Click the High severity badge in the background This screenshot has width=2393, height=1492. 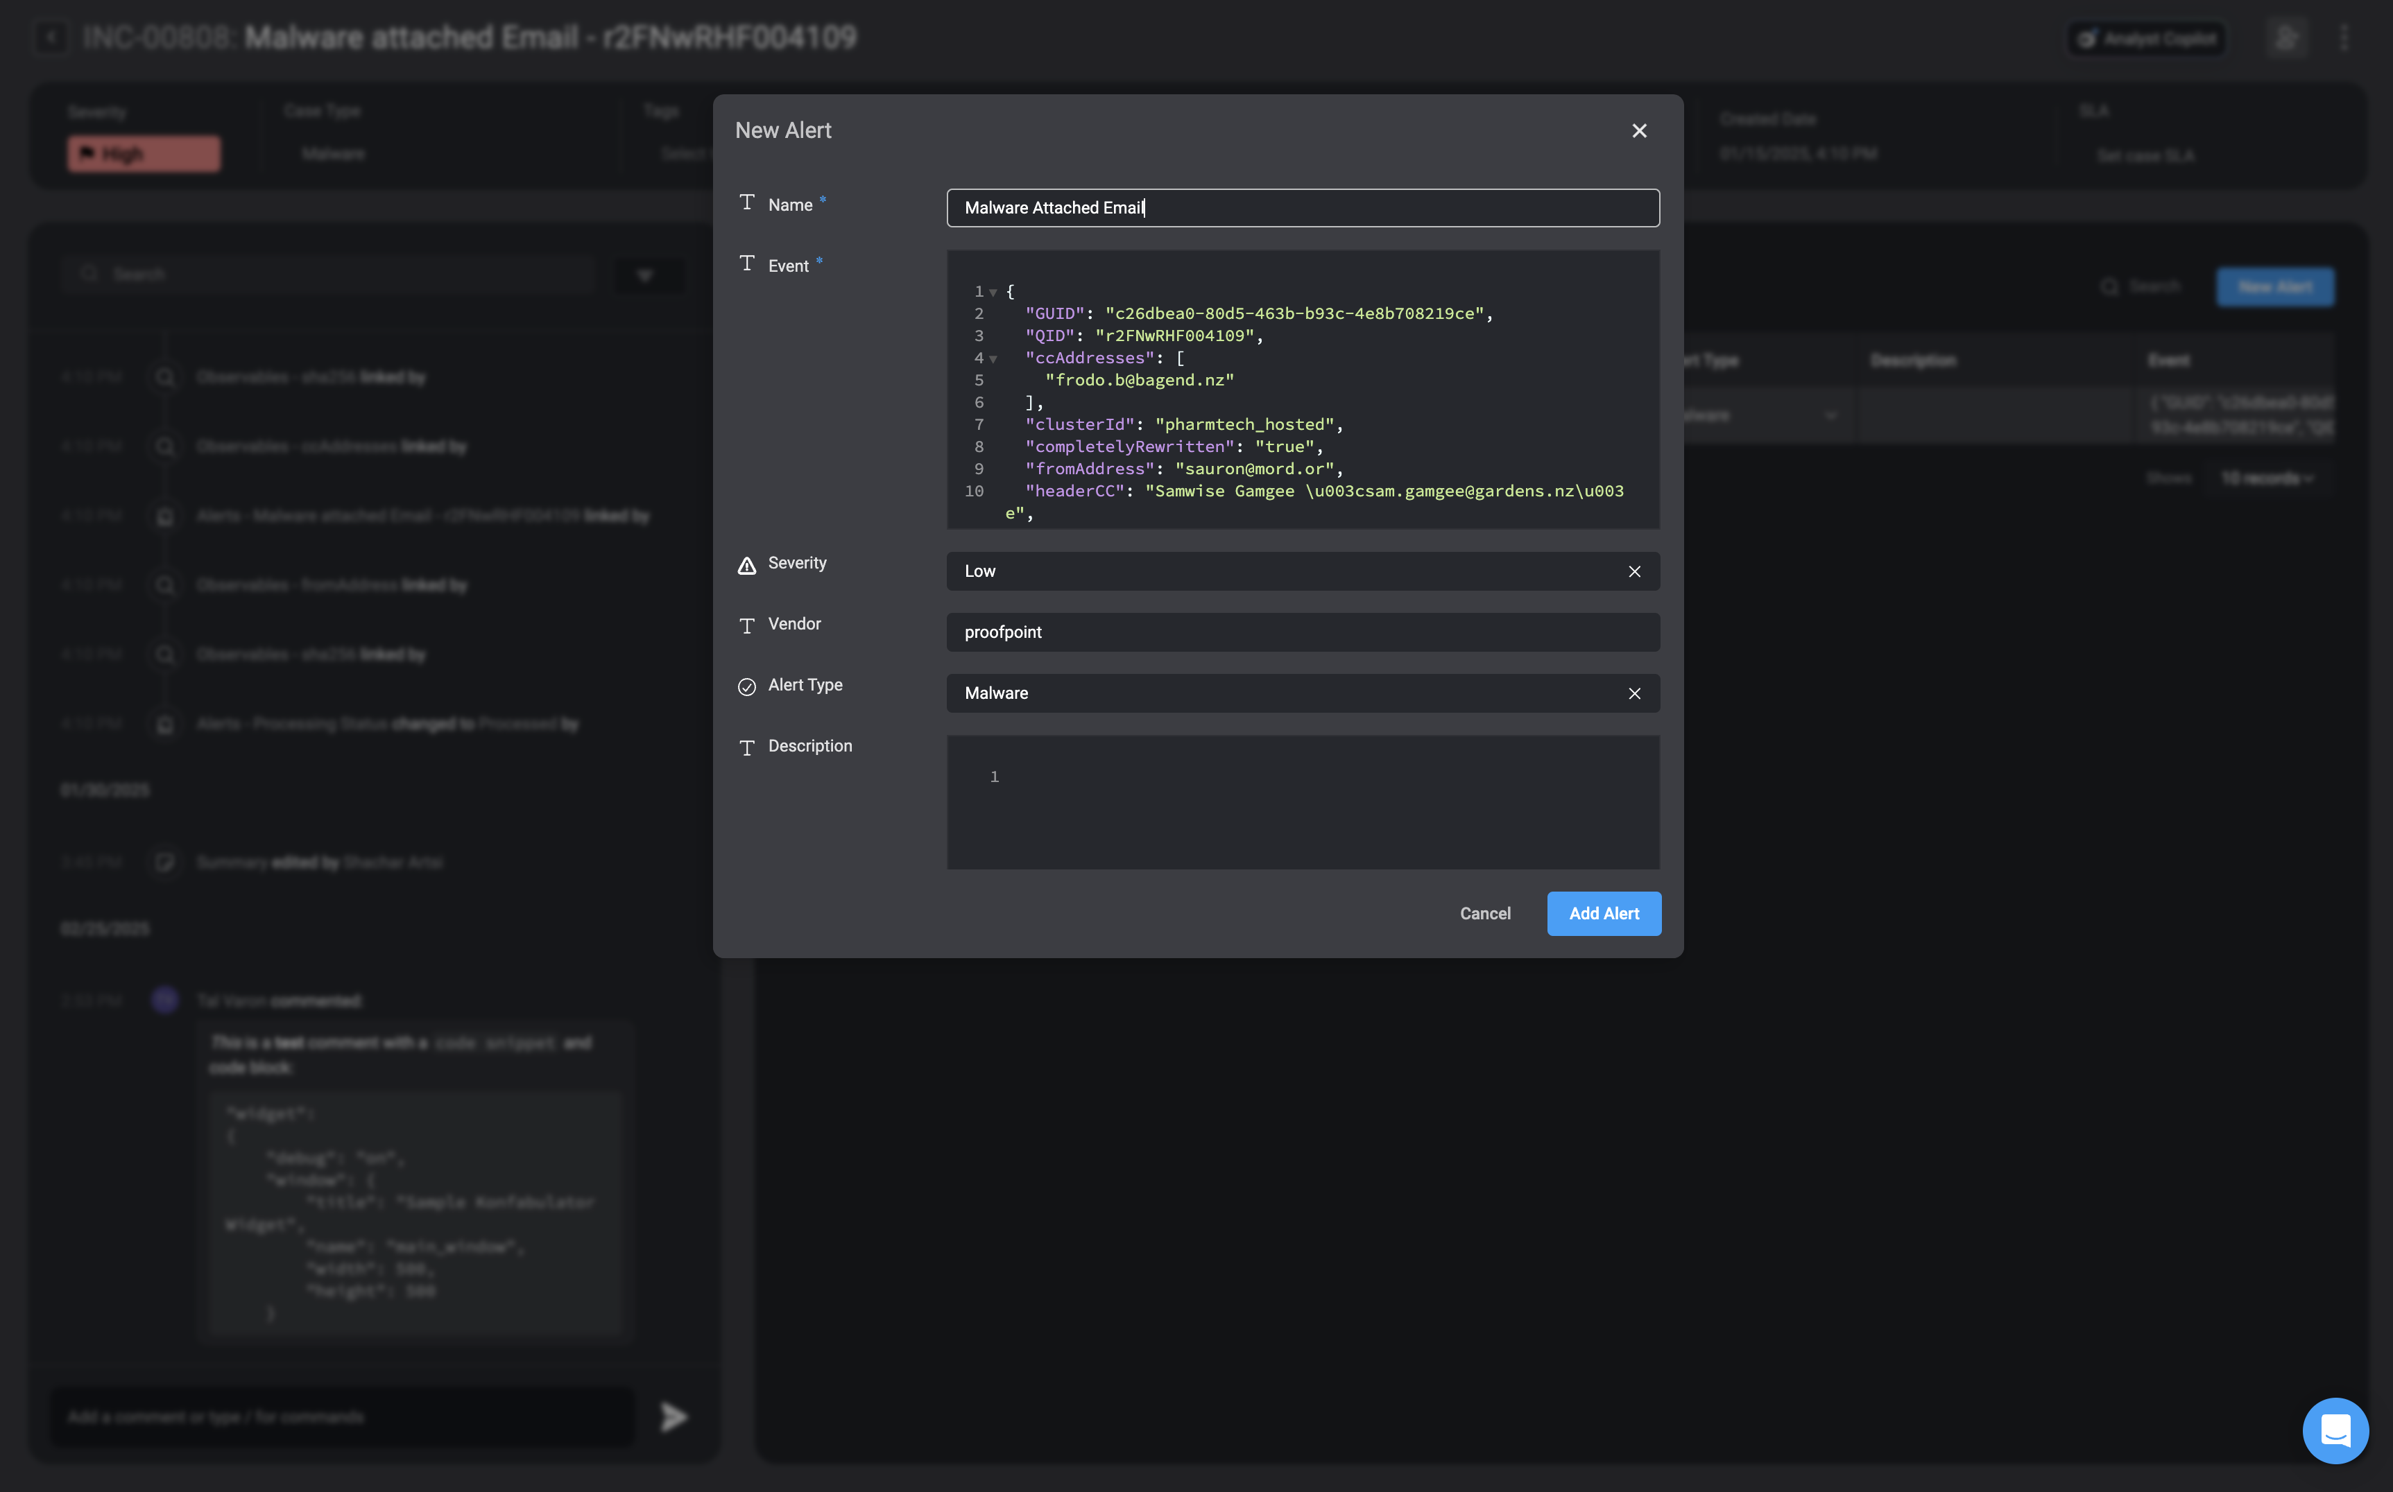[144, 154]
